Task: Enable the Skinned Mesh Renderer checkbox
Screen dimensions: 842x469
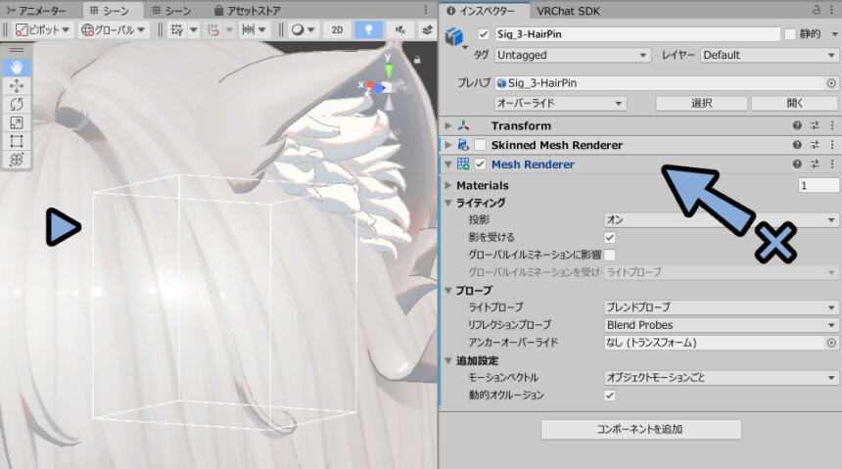Action: (x=480, y=145)
